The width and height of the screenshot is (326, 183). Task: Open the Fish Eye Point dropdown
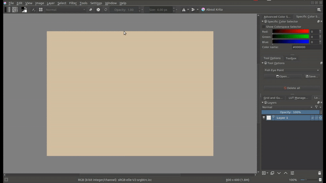pos(291,70)
